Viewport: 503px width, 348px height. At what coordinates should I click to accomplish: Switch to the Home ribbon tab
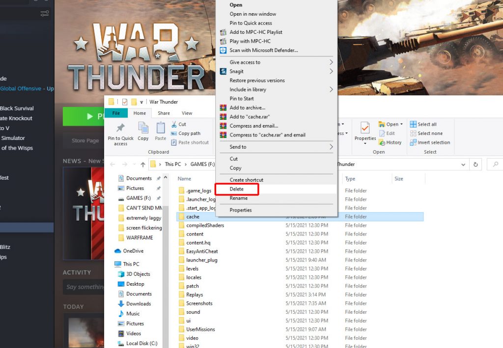(140, 113)
